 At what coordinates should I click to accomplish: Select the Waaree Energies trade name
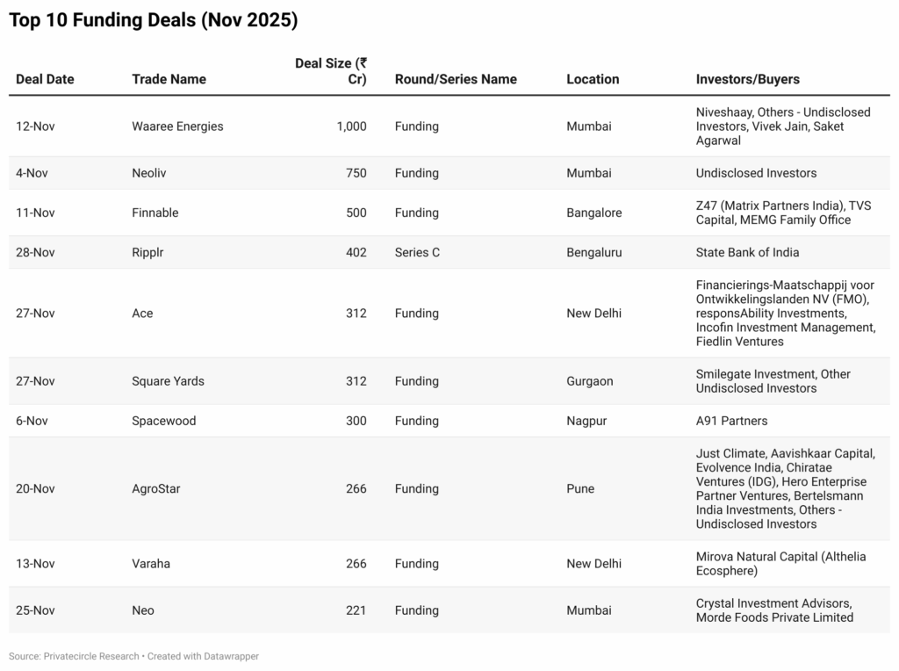tap(177, 126)
